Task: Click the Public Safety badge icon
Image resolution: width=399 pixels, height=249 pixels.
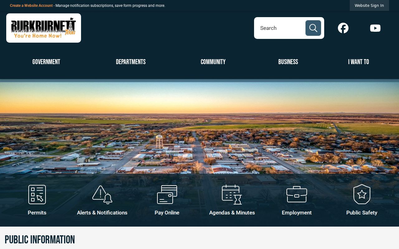Action: point(362,195)
